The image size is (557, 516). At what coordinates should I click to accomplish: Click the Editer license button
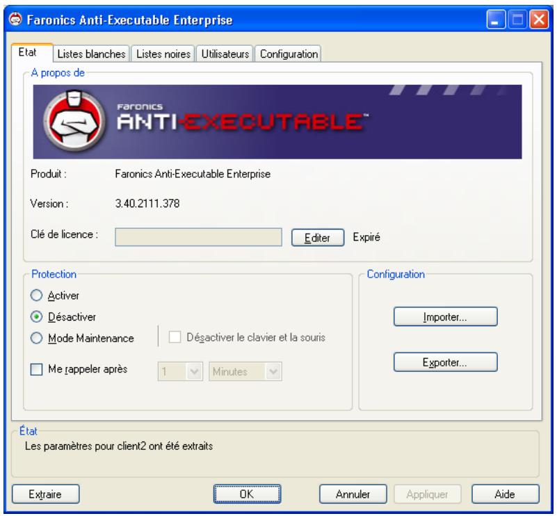click(318, 237)
